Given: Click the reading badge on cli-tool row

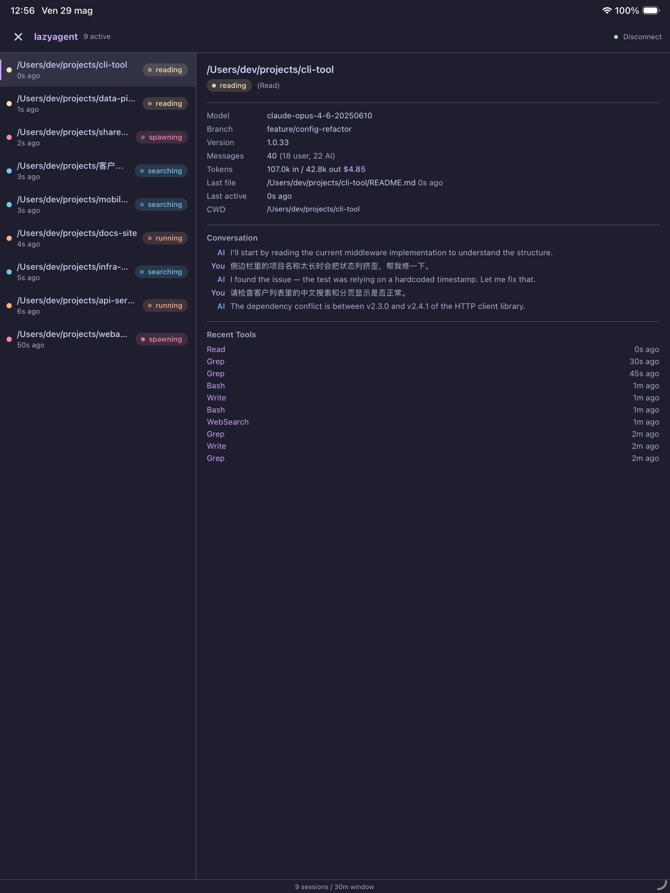Looking at the screenshot, I should [x=165, y=70].
